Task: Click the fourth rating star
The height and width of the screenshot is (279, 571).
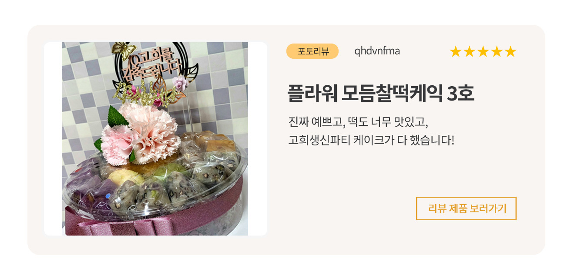Action: pyautogui.click(x=497, y=52)
